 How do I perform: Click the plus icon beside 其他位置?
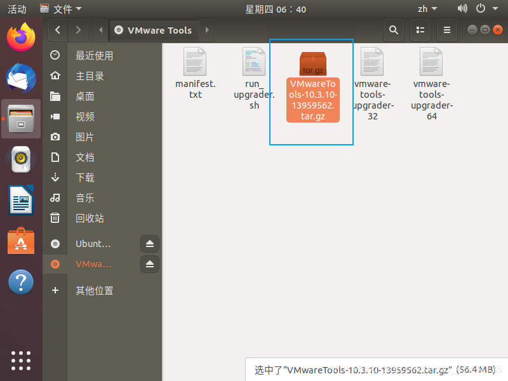(55, 290)
